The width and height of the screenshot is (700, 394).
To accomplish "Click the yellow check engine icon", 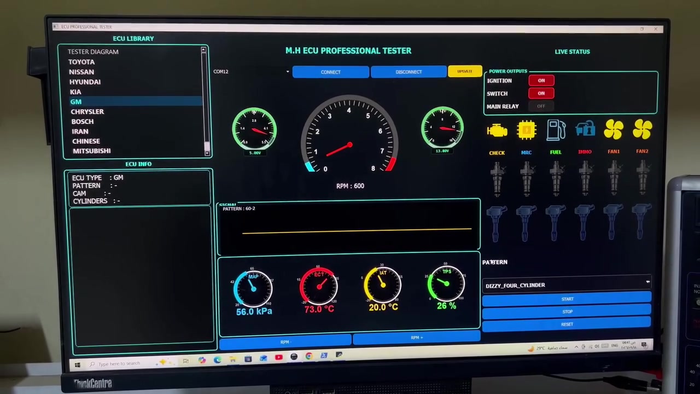I will 497,131.
